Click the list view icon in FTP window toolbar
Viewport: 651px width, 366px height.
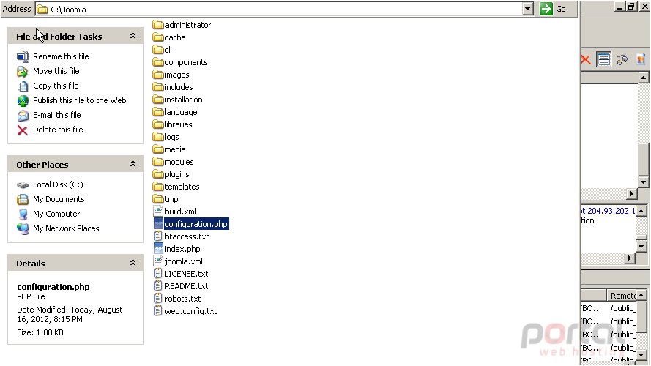coord(603,59)
